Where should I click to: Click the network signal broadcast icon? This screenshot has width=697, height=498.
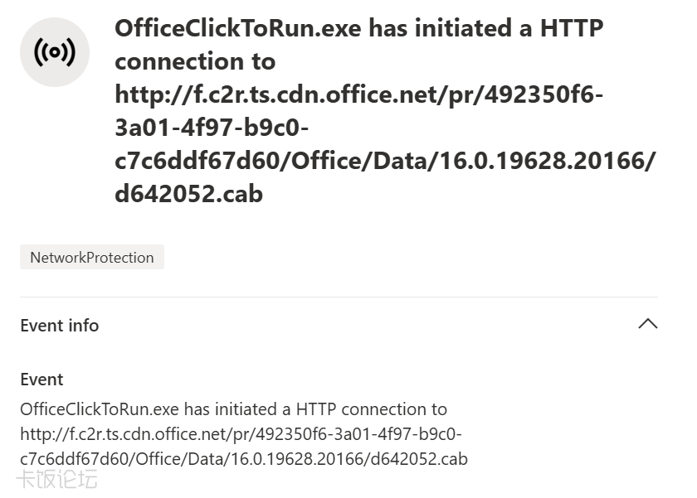(55, 52)
